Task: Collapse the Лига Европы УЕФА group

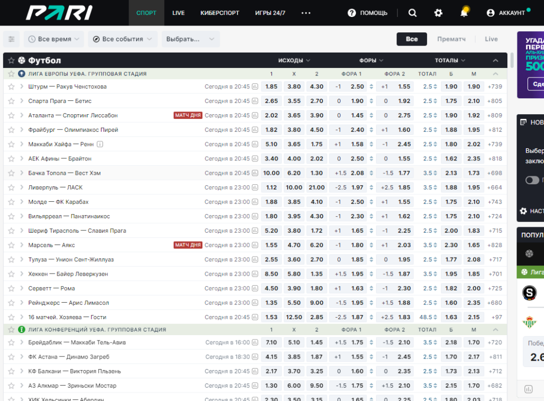Action: pos(496,74)
